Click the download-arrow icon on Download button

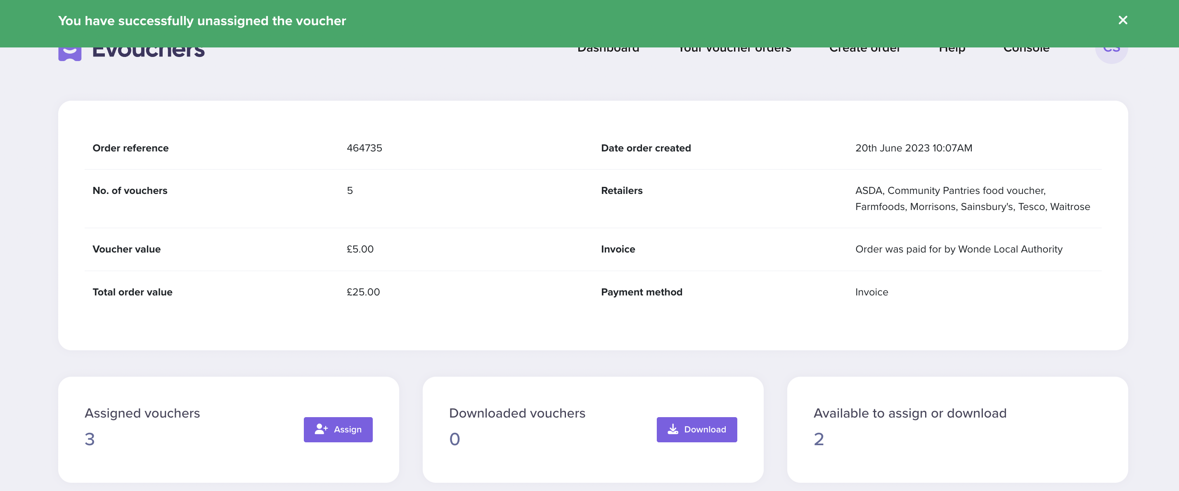pos(673,429)
